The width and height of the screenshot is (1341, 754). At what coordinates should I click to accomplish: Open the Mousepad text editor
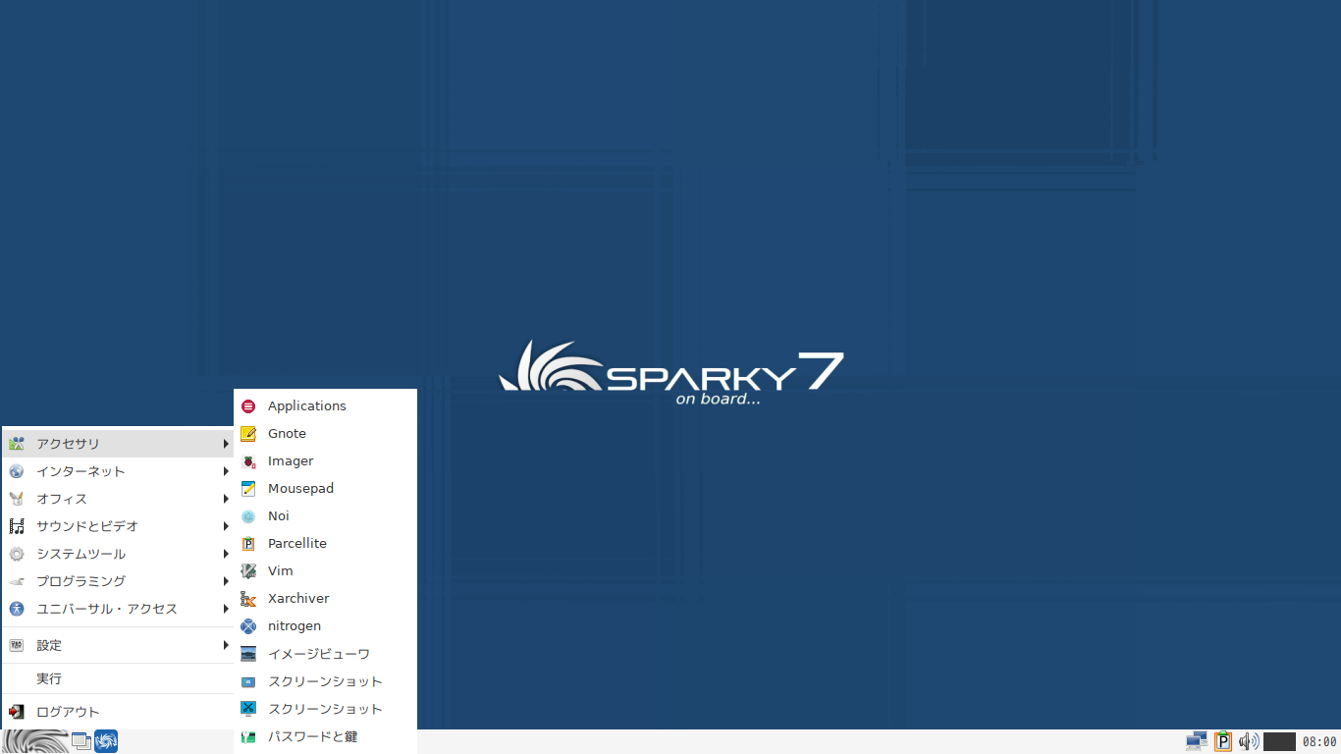coord(325,488)
